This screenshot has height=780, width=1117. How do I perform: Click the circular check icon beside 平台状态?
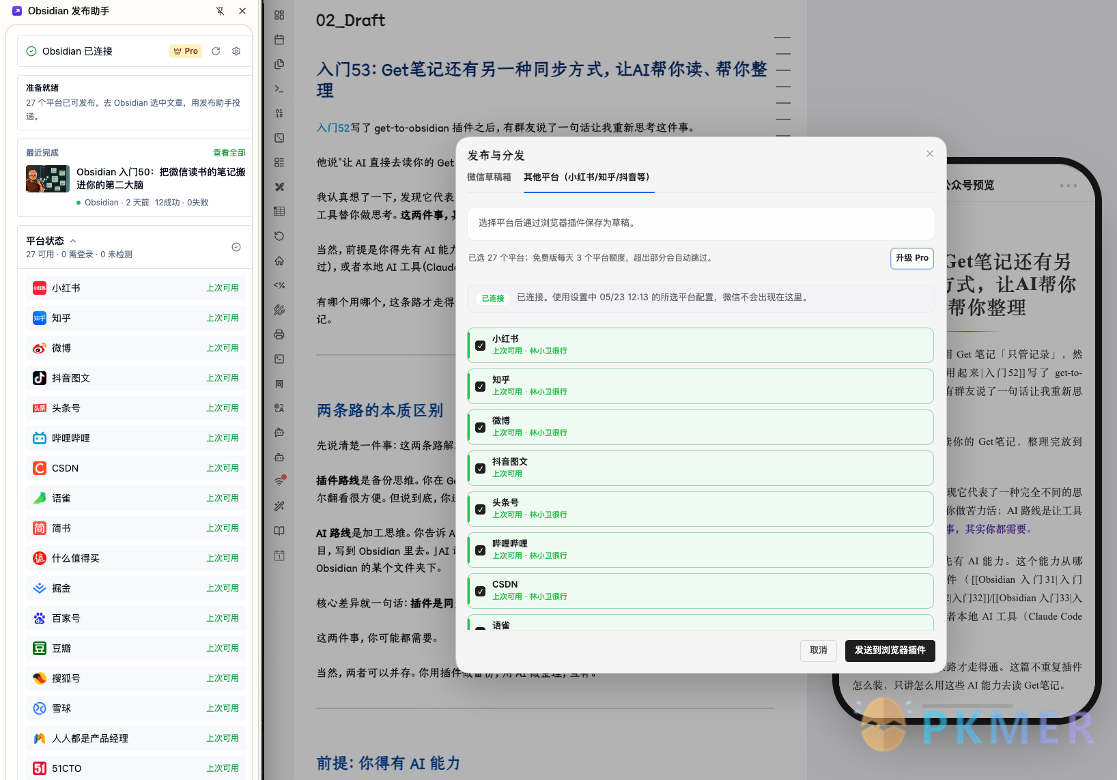pyautogui.click(x=236, y=247)
